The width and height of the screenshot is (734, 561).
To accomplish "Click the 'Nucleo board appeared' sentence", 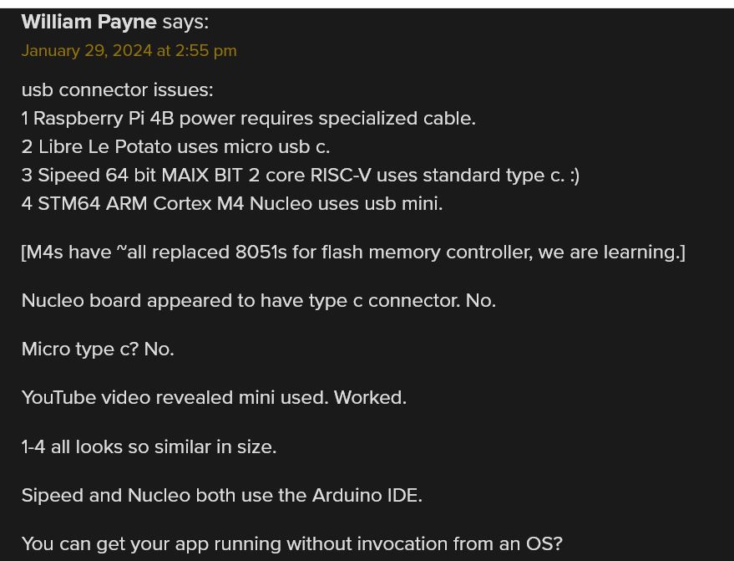I will 259,301.
